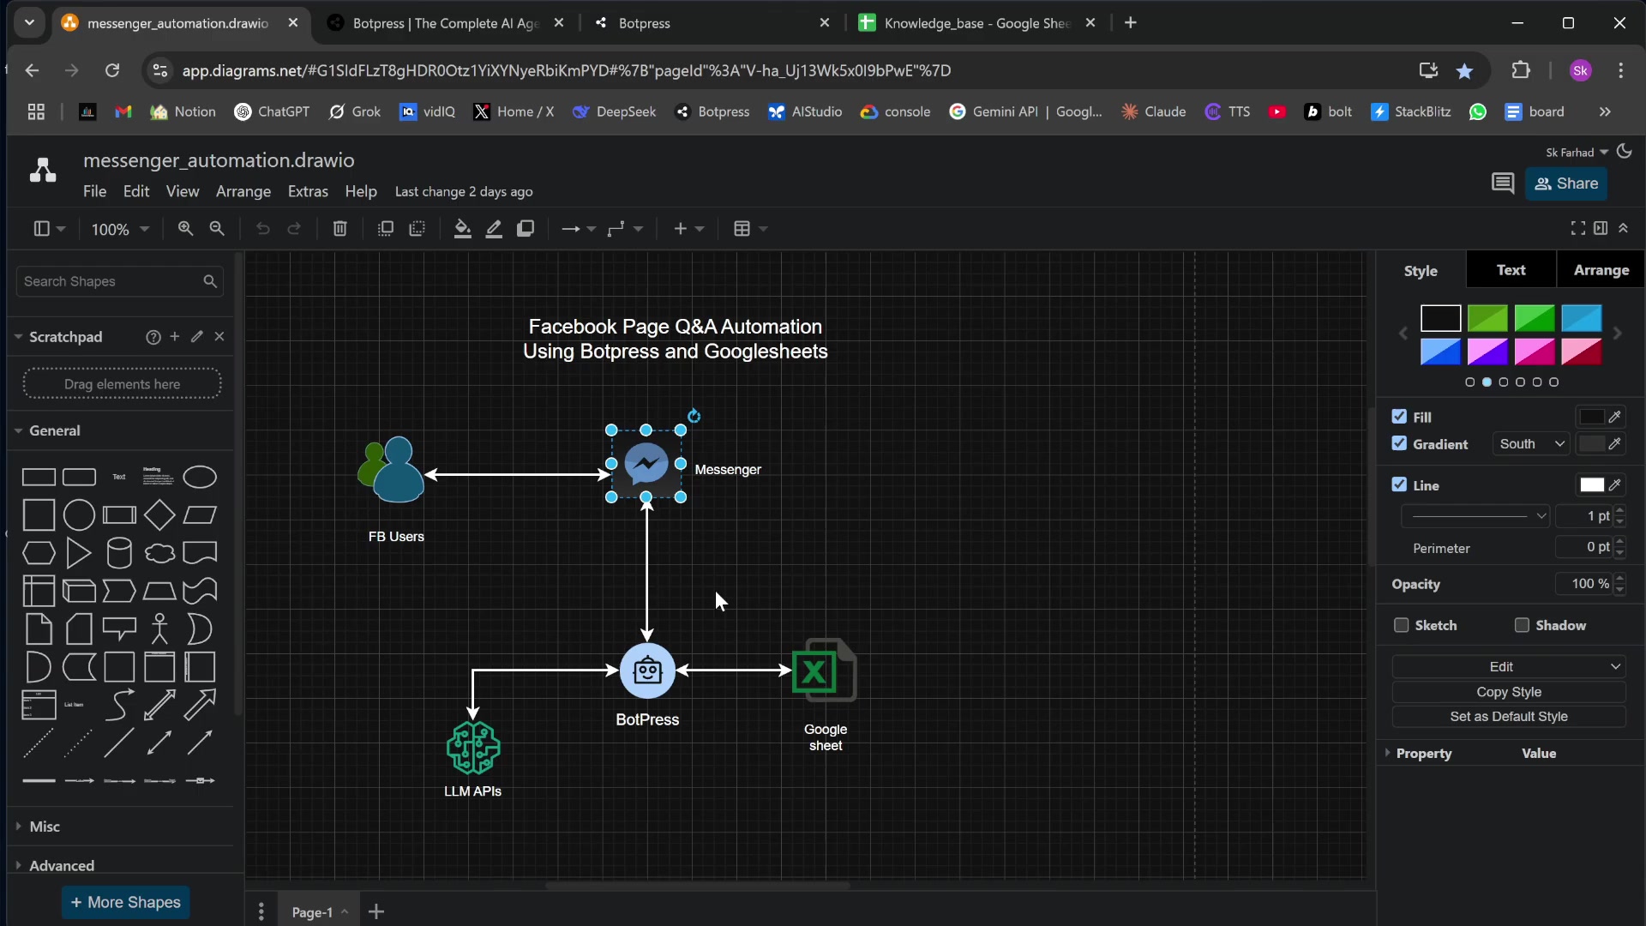Close the Scratchpad with X icon
Screen dimensions: 1646x926
219,336
